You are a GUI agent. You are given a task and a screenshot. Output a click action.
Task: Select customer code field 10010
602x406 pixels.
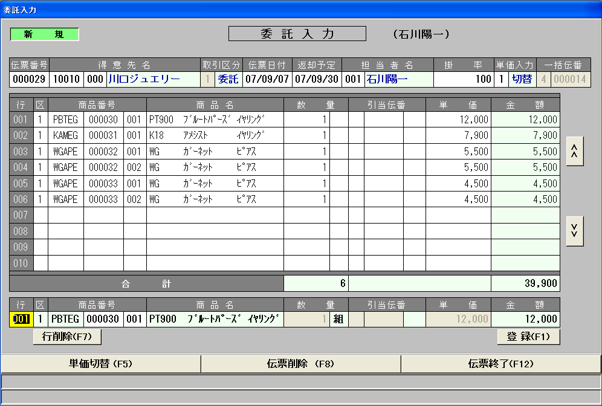coord(66,79)
